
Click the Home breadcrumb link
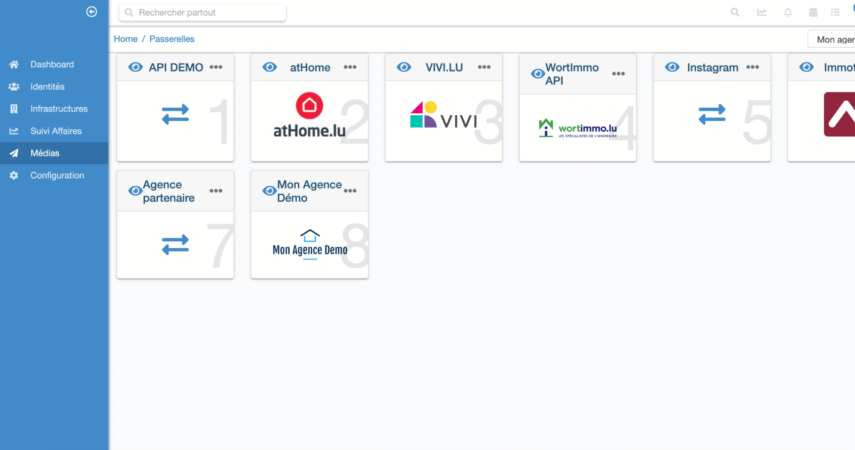click(126, 39)
